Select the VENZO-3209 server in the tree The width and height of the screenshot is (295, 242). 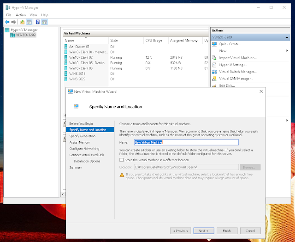(26, 35)
